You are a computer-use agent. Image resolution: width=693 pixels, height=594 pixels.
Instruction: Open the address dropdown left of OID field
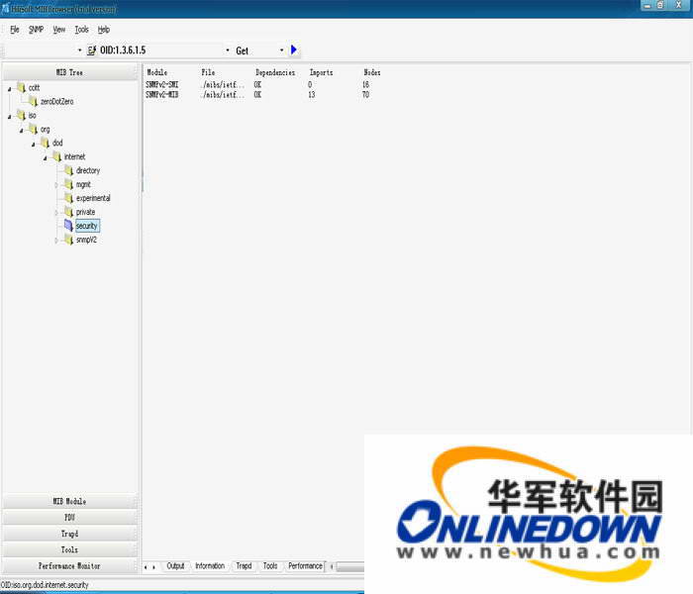click(80, 50)
